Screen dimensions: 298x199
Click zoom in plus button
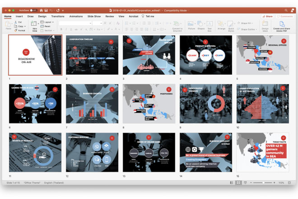pyautogui.click(x=274, y=183)
